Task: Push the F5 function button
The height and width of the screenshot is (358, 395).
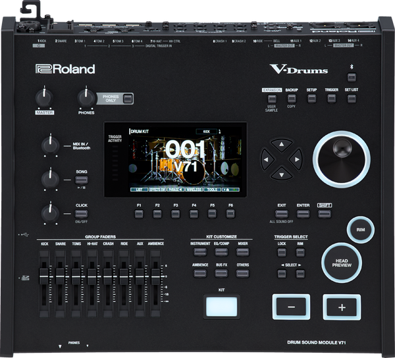Action: tap(212, 214)
